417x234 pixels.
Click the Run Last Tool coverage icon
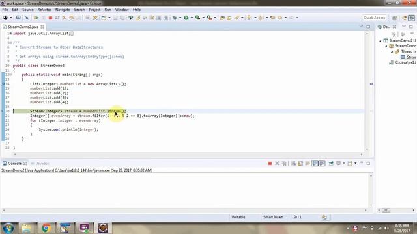click(x=197, y=18)
